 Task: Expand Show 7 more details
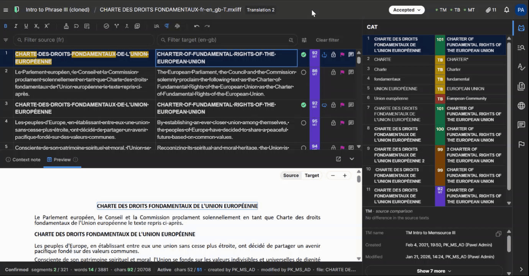(434, 271)
